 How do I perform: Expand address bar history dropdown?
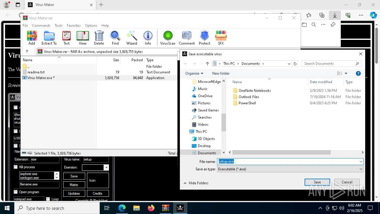tap(289, 64)
